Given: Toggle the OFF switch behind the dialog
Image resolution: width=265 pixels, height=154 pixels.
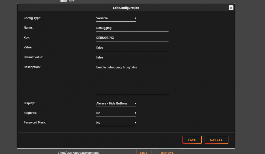Looking at the screenshot, I should point(64,1).
